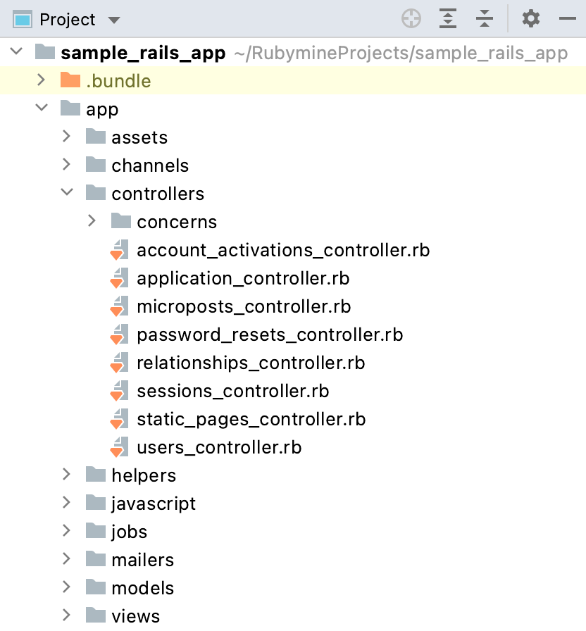586x631 pixels.
Task: Click the Collapse All toolbar icon
Action: click(485, 19)
